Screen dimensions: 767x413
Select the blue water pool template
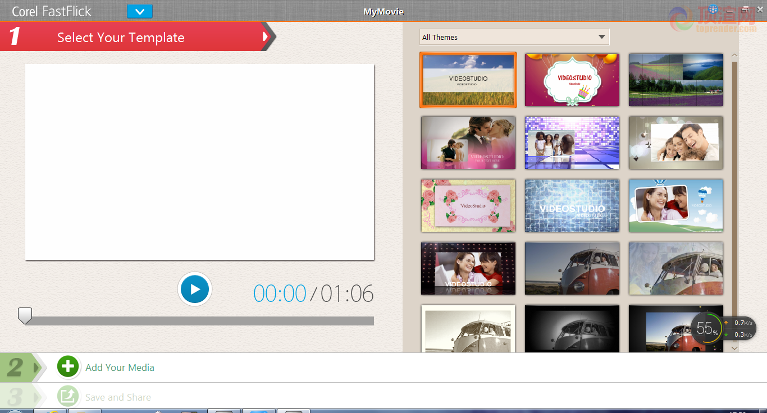[572, 205]
